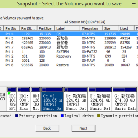
Task: Select the Pri 6 volume row
Action: 69,43
